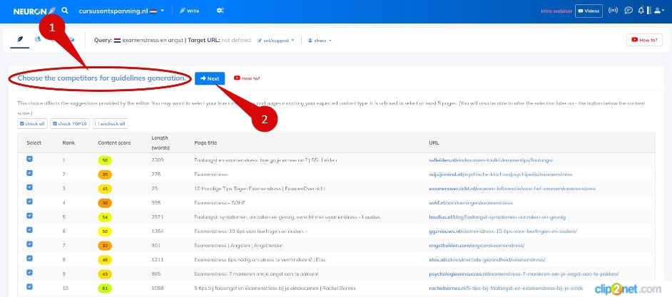672x297 pixels.
Task: Uncheck the rank 1 competitor checkbox
Action: tap(29, 160)
